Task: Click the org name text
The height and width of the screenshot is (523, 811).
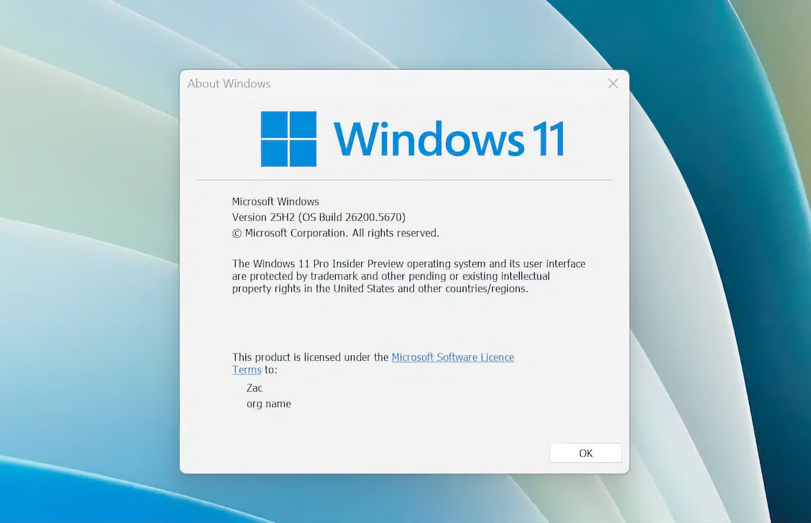Action: click(269, 404)
